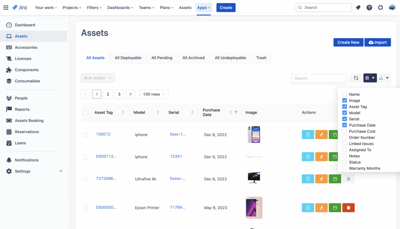Viewport: 400px width, 229px height.
Task: Click the Create New button
Action: click(x=348, y=42)
